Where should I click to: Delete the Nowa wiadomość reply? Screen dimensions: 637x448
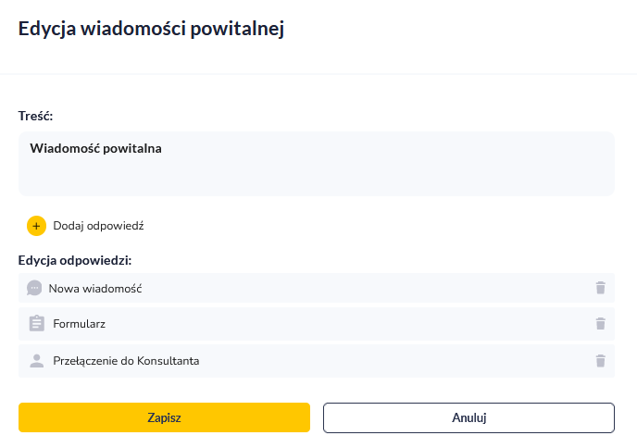[x=600, y=288]
